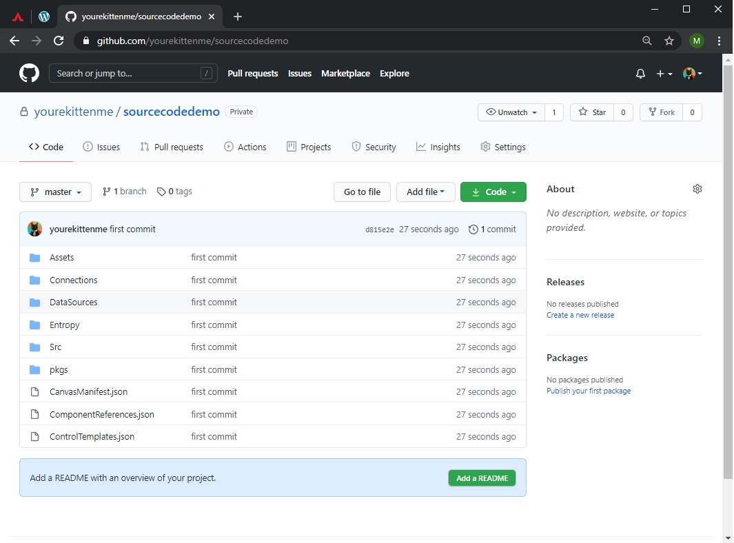Open the About section settings gear
Image resolution: width=734 pixels, height=543 pixels.
coord(697,188)
